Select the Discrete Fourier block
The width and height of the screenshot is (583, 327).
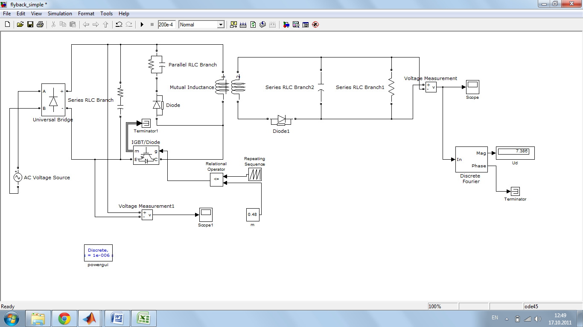(x=471, y=160)
